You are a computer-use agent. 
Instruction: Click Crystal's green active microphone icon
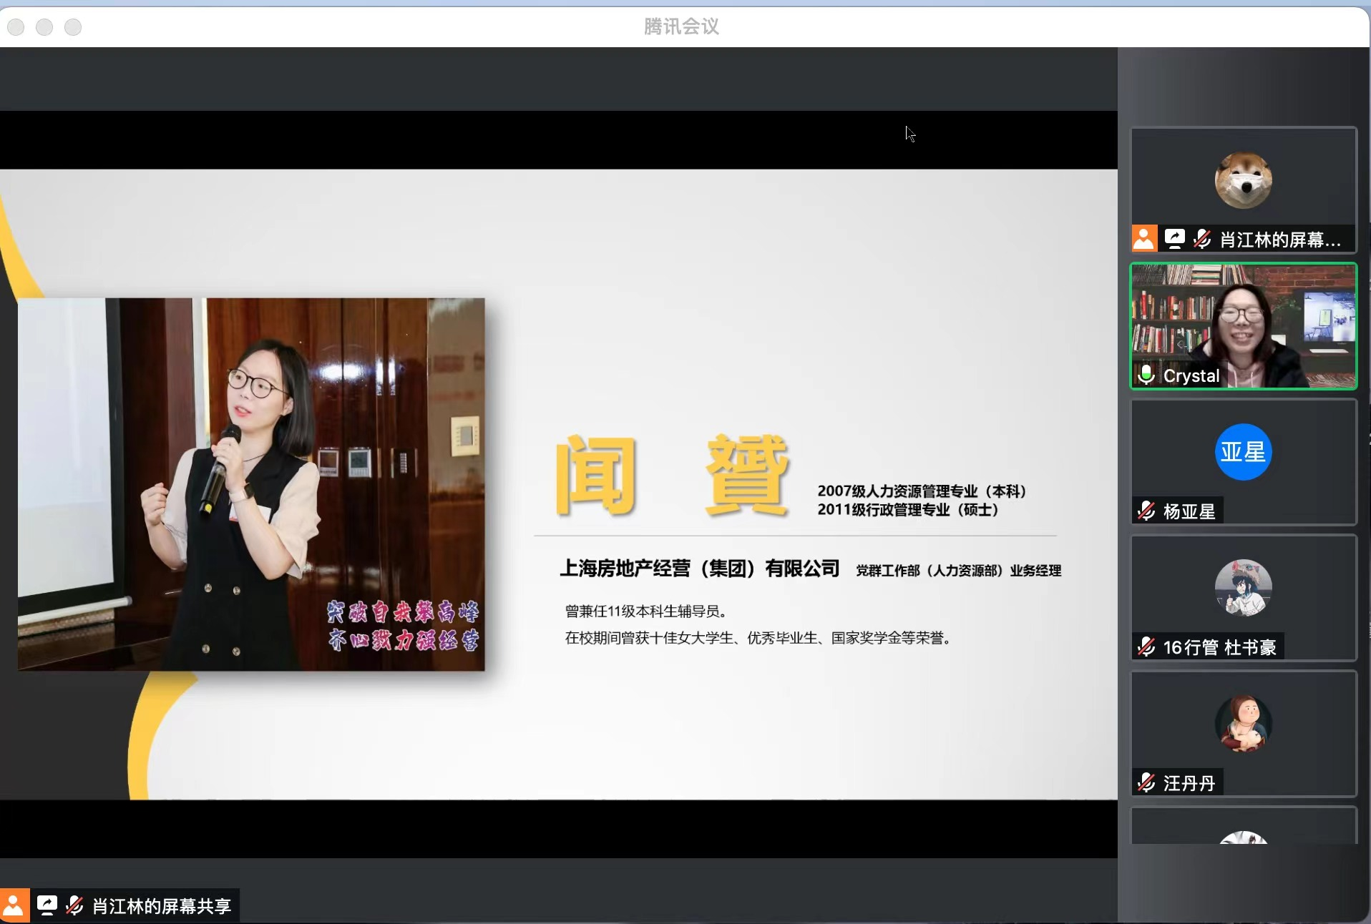pyautogui.click(x=1146, y=375)
